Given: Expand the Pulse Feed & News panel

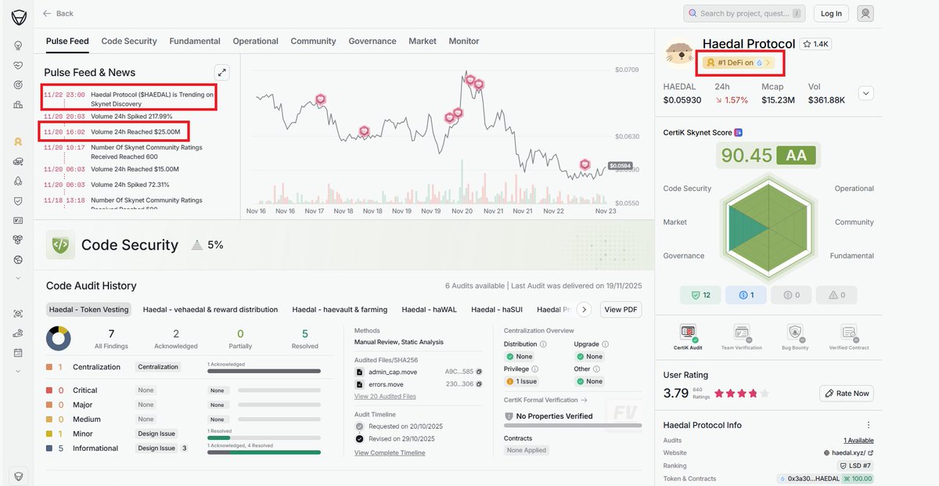Looking at the screenshot, I should point(222,73).
